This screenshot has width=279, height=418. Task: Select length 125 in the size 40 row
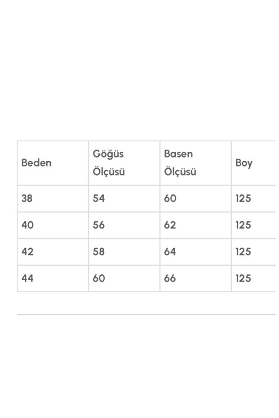243,224
